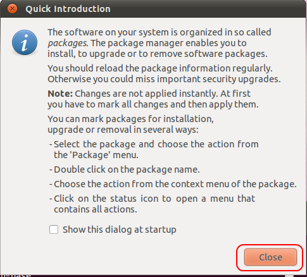
Task: Click 'contains all actions' text line
Action: pos(96,209)
